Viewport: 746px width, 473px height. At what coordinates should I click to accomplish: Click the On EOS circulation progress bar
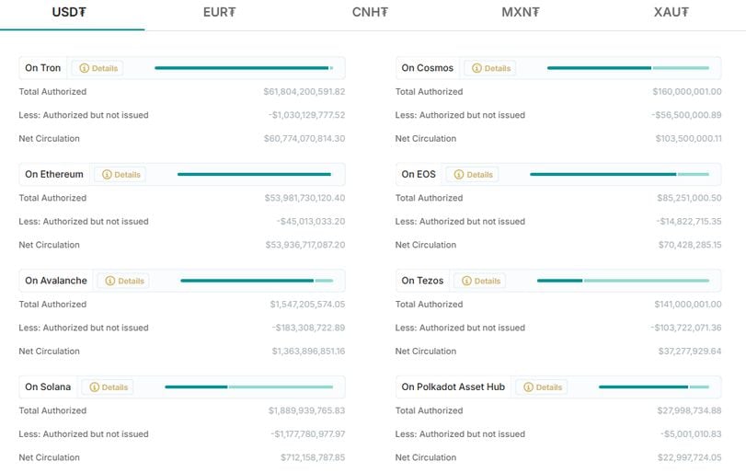(619, 174)
